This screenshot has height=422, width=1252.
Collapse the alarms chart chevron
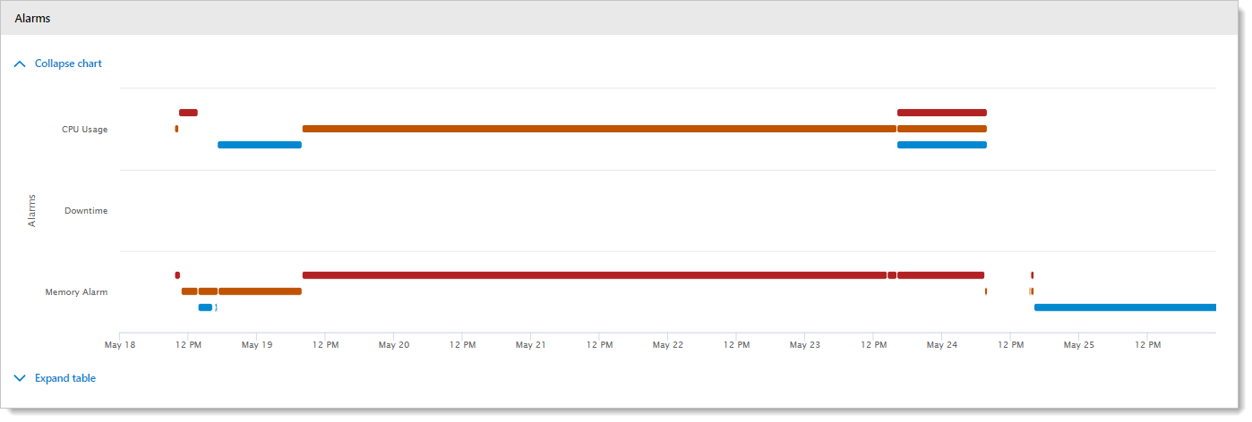click(x=21, y=64)
